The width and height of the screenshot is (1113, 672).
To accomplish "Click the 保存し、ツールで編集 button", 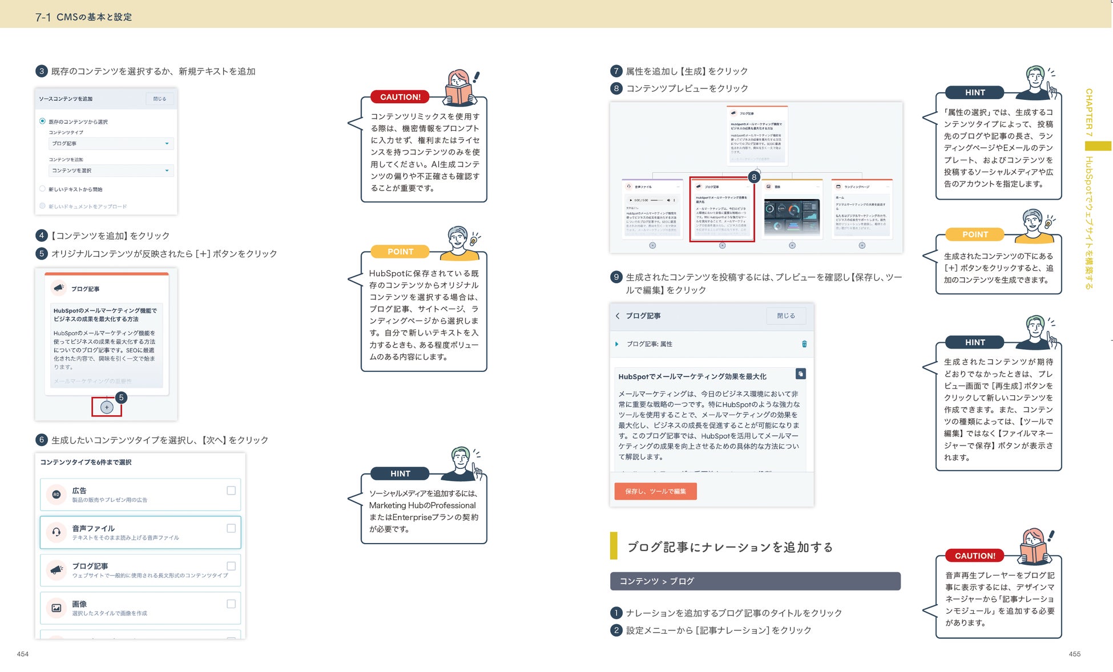I will coord(655,491).
